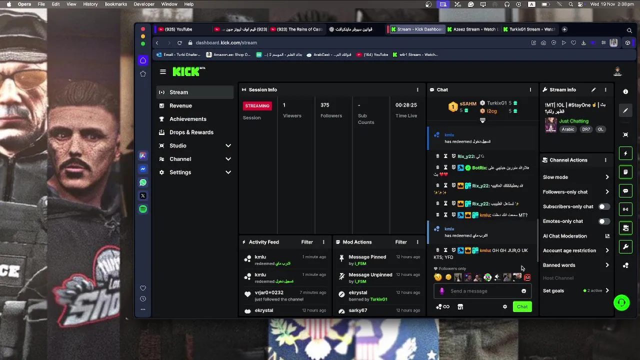This screenshot has height=360, width=640.
Task: Send message with green Chat button
Action: tap(522, 306)
